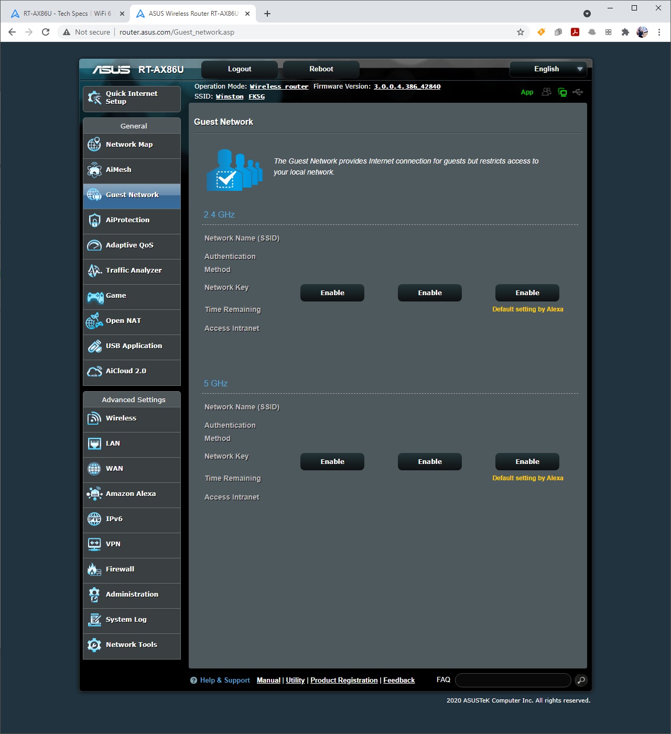This screenshot has height=734, width=671.
Task: Bookmark this page with the star icon
Action: coord(521,32)
